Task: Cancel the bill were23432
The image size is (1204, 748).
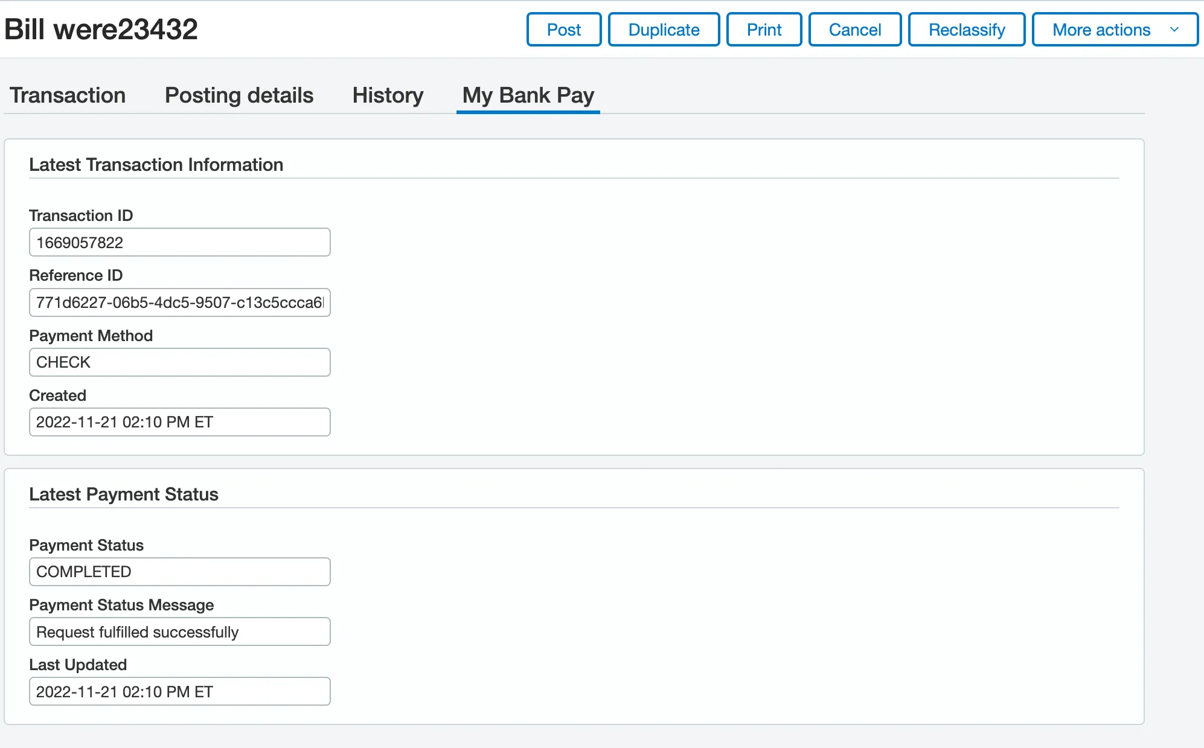Action: coord(855,30)
